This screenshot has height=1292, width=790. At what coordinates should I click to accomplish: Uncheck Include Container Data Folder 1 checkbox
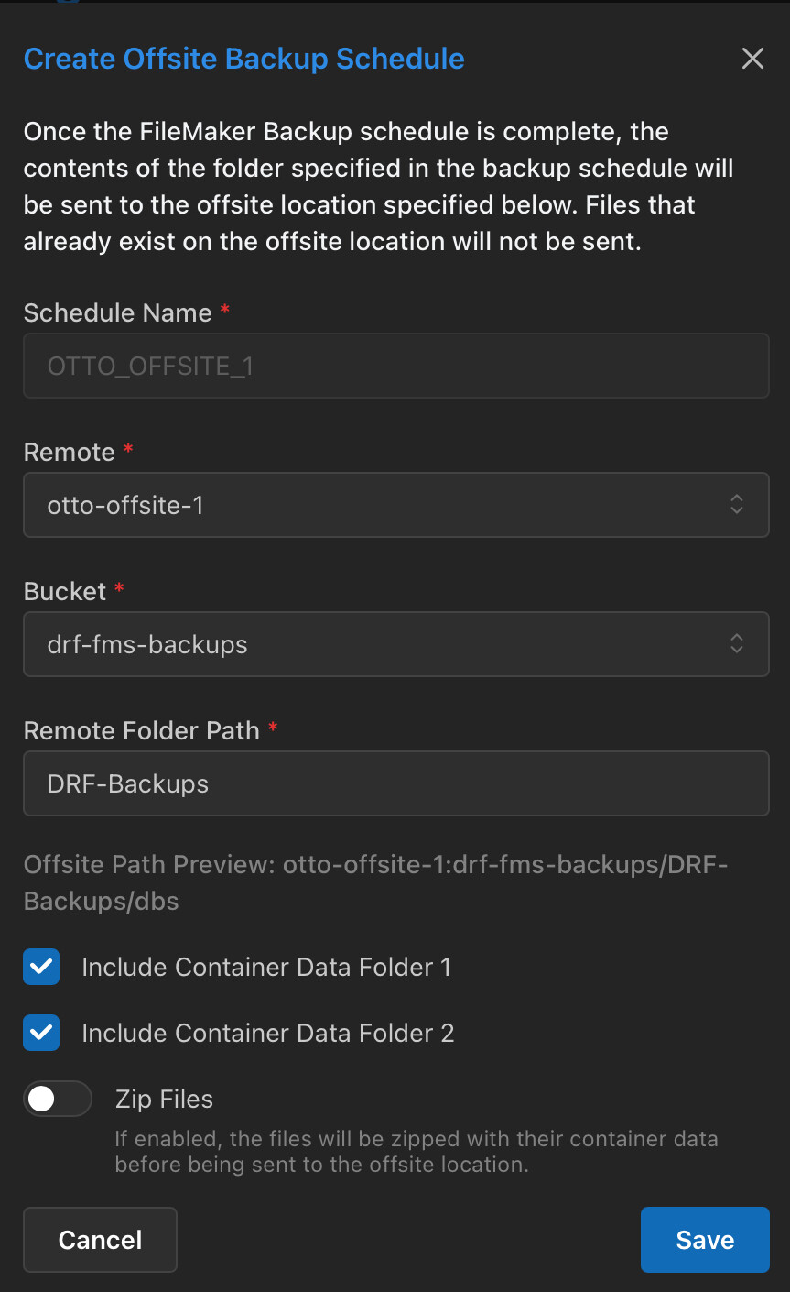pos(41,967)
